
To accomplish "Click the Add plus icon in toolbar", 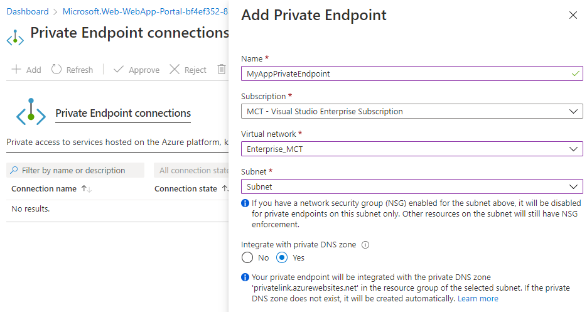I will pyautogui.click(x=16, y=70).
